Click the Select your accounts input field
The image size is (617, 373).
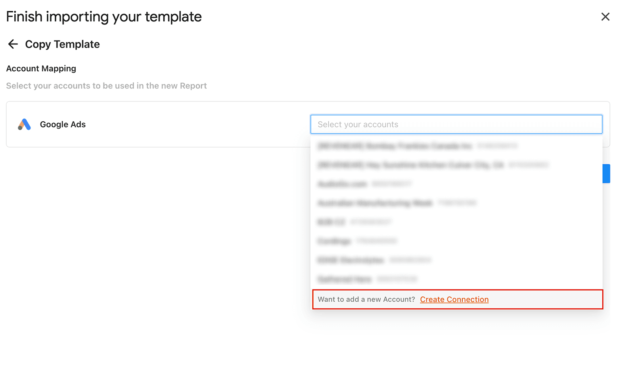pos(456,124)
